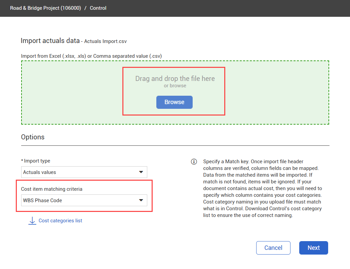Open the Road & Bridge Project breadcrumb
Viewport: 350px width, 269px height.
click(45, 8)
